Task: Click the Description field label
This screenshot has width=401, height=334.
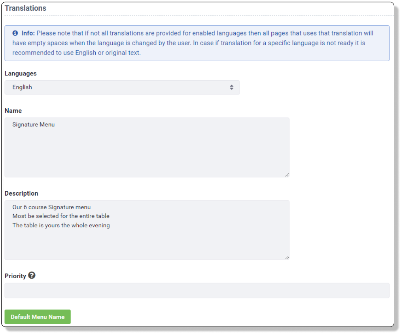Action: click(21, 193)
